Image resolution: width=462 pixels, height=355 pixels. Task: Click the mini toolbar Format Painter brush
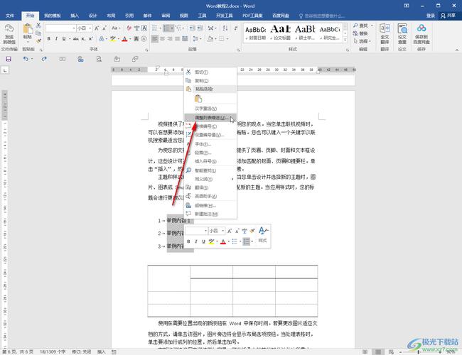(252, 231)
